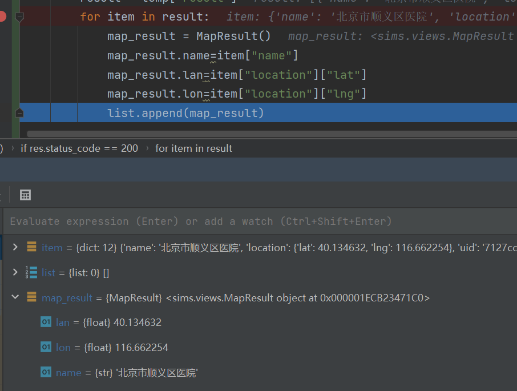Click the highlighted list.append(map_result) line
The height and width of the screenshot is (391, 517).
[268, 113]
